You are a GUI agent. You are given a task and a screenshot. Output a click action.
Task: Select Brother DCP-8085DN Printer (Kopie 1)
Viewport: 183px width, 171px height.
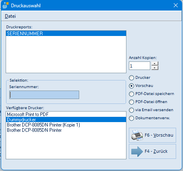[66, 125]
